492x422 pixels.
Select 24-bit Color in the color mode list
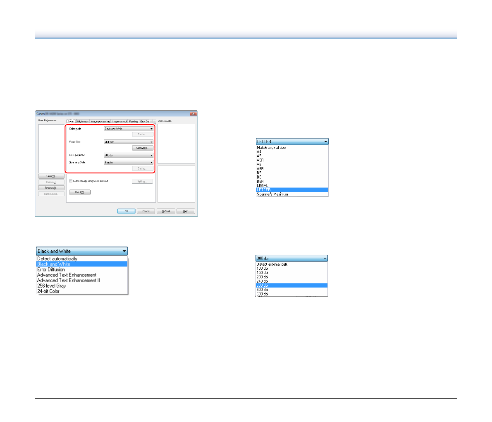coord(48,291)
